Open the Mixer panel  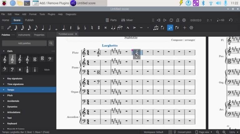click(x=127, y=20)
